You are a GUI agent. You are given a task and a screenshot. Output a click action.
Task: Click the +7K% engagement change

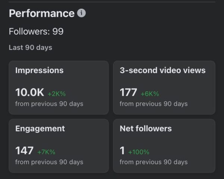(x=46, y=152)
